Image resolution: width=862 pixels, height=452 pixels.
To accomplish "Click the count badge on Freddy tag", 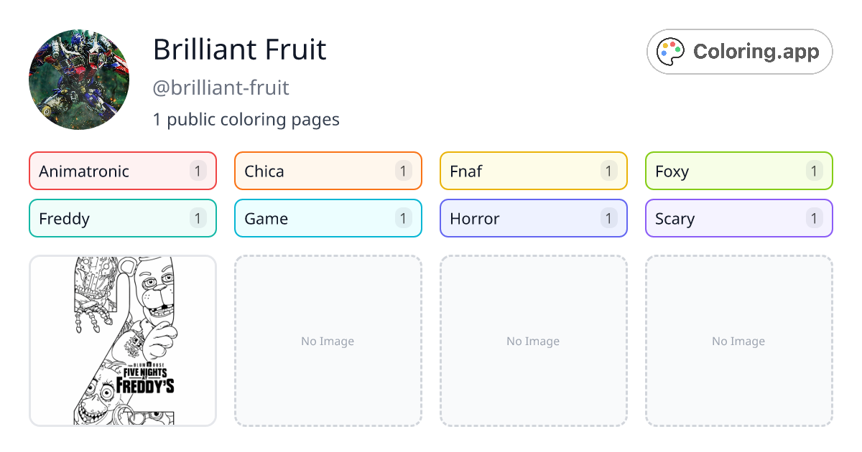I will [x=198, y=218].
